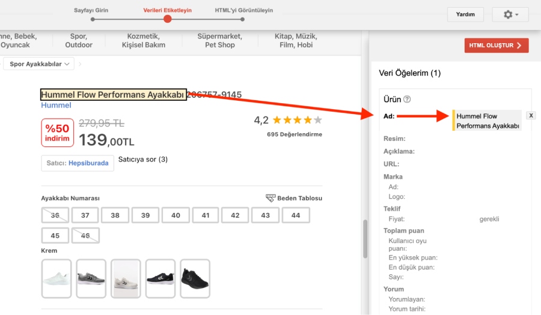Viewport: 541px width, 315px height.
Task: Choose the white shoe color thumbnail
Action: coord(57,278)
